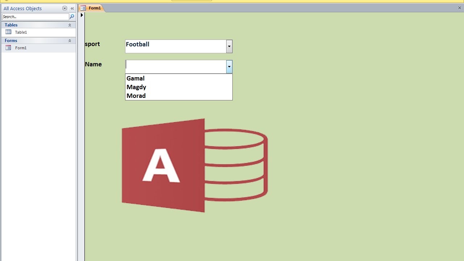Select Form1 in the navigation pane

pos(38,48)
